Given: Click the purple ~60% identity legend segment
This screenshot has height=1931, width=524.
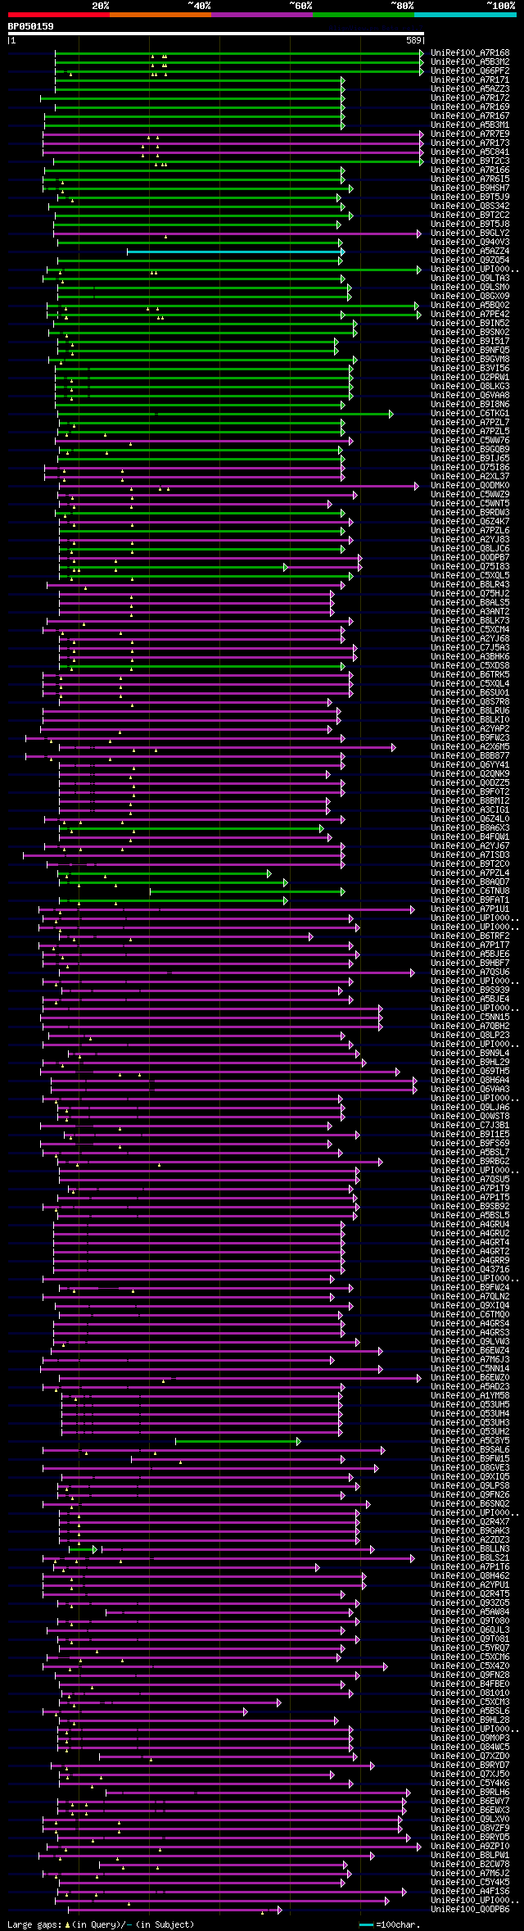Looking at the screenshot, I should coord(262,15).
